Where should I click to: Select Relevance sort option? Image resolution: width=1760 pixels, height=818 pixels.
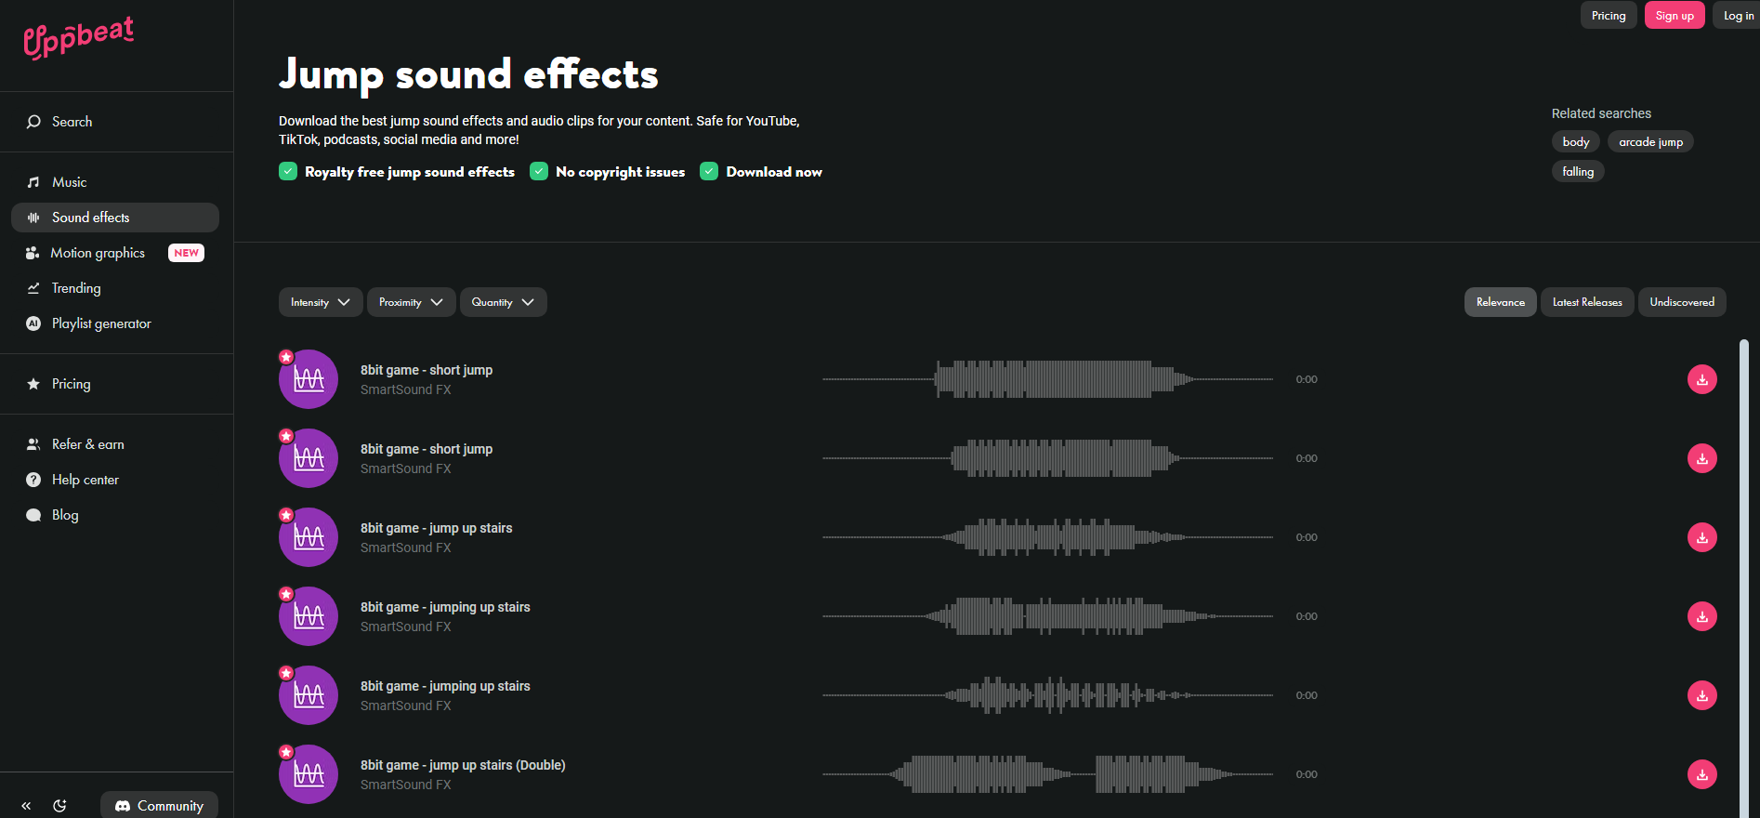point(1500,302)
